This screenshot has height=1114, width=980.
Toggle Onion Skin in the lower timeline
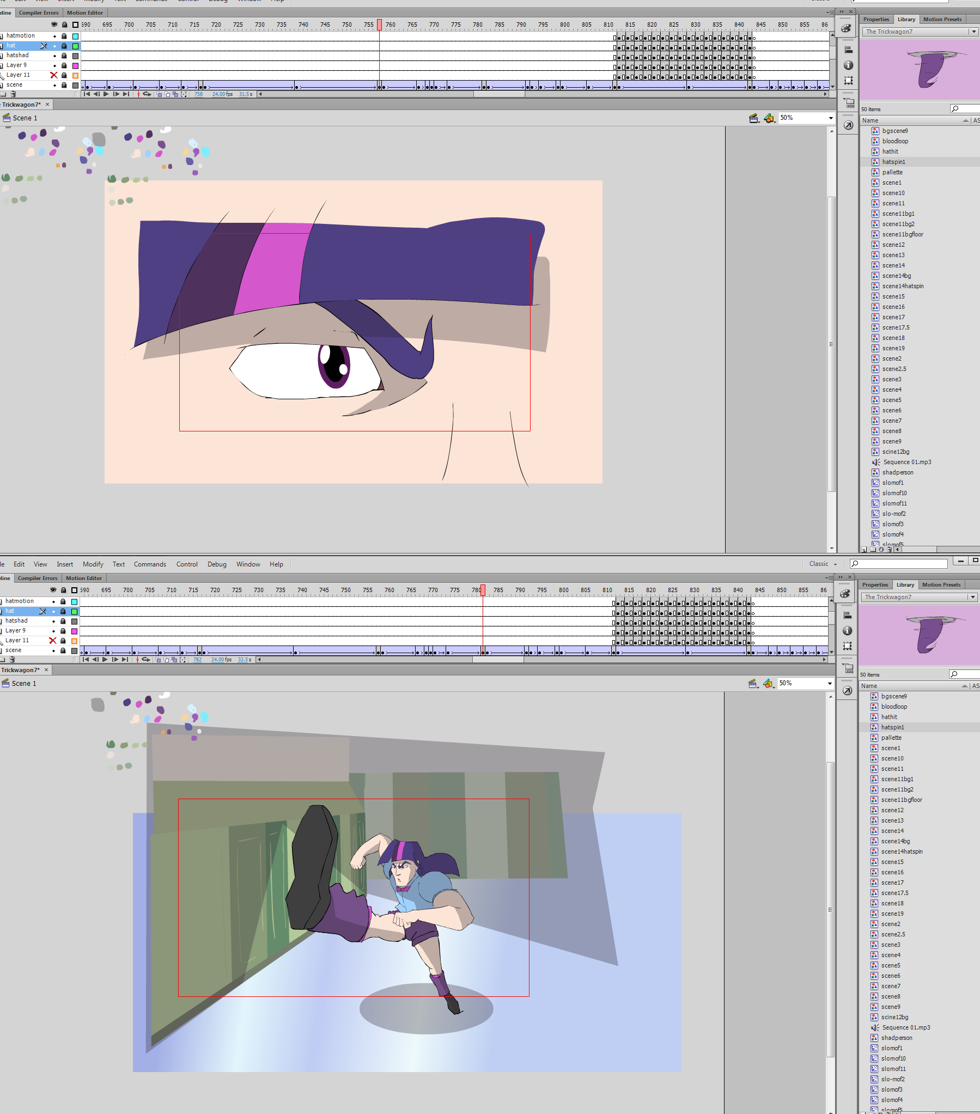158,660
